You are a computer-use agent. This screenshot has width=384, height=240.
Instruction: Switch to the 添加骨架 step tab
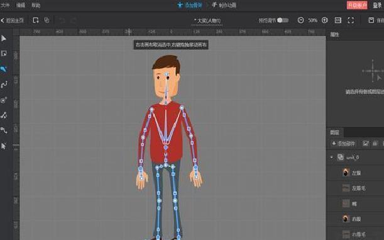tap(190, 5)
